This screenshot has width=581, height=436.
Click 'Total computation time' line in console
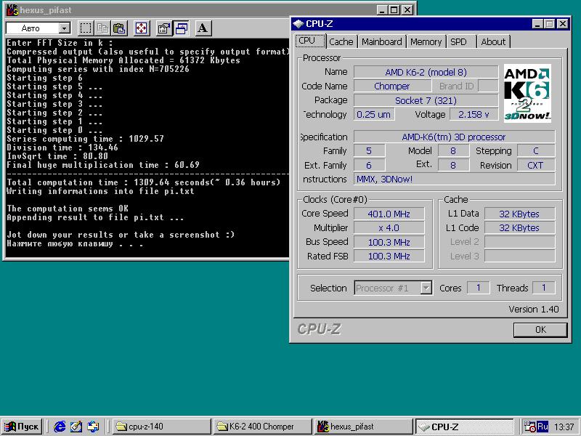click(143, 182)
